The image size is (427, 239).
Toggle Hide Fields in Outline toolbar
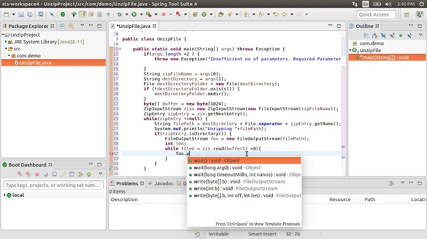(384, 35)
